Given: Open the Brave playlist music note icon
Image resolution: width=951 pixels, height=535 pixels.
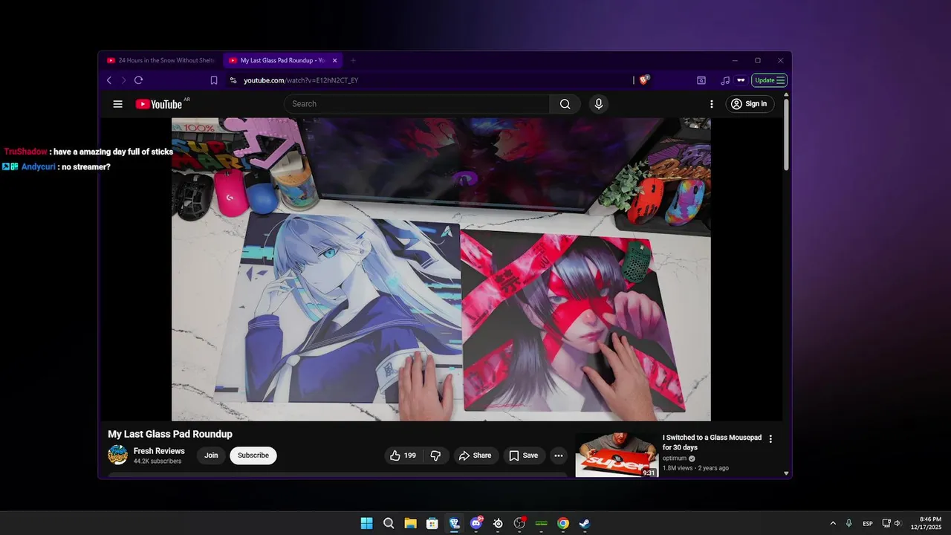Looking at the screenshot, I should [725, 80].
